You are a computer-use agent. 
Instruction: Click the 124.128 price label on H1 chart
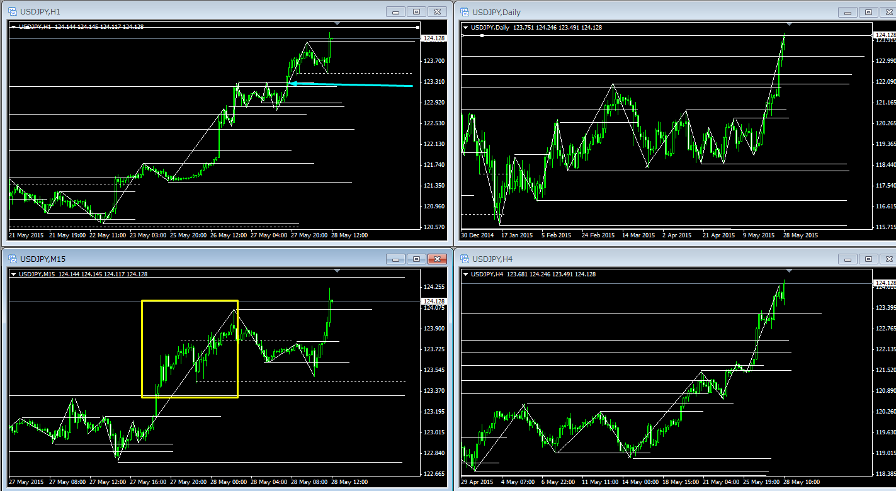(x=434, y=38)
